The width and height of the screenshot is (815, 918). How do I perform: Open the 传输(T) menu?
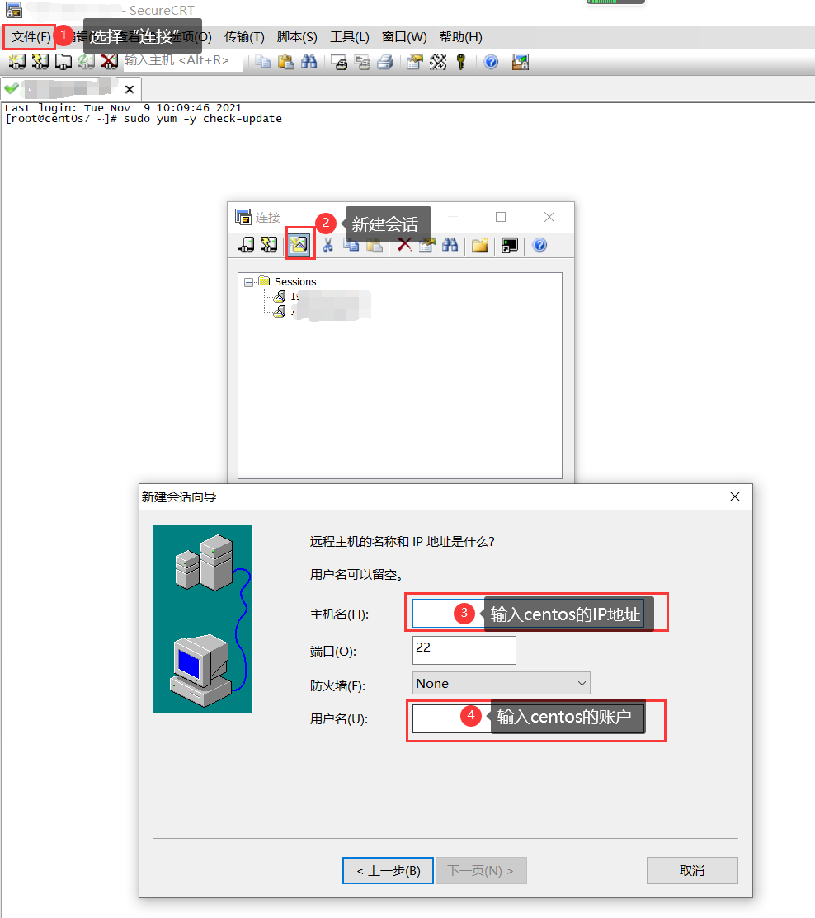(x=244, y=37)
